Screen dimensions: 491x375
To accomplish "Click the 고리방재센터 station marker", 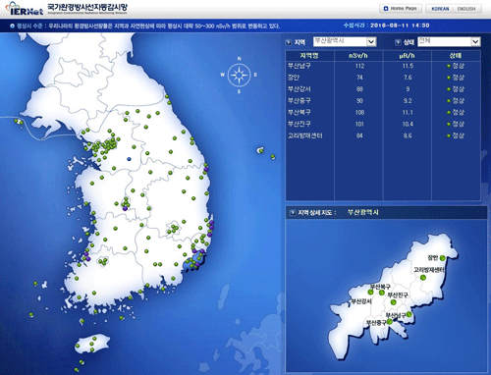I will pos(423,278).
